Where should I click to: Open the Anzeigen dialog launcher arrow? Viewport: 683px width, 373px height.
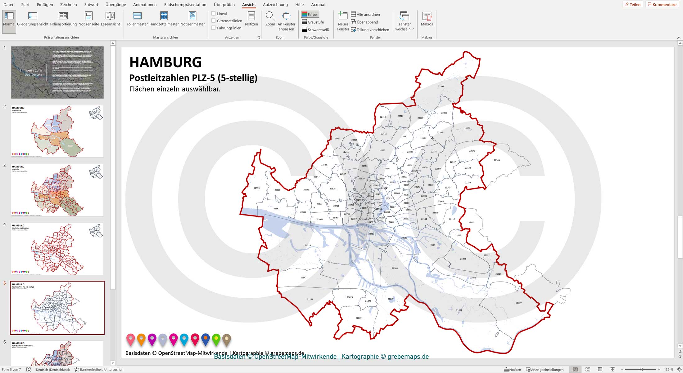[x=258, y=37]
